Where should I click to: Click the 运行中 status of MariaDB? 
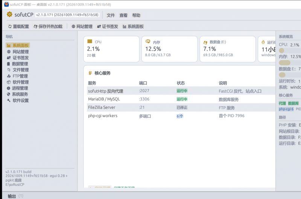click(182, 99)
